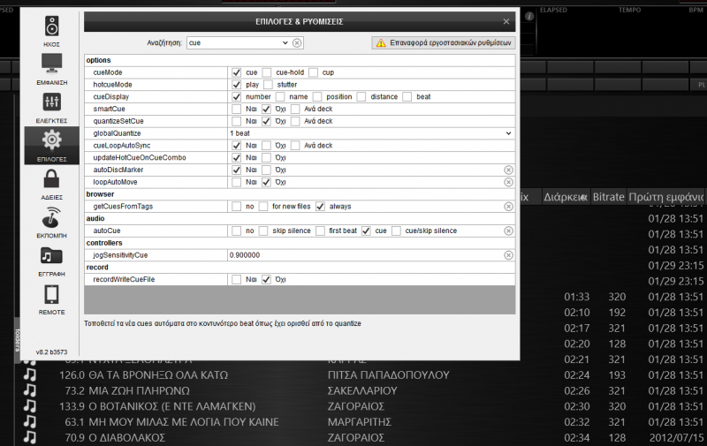Image resolution: width=707 pixels, height=446 pixels.
Task: Enable the cue-hold checkbox in cueMode
Action: click(x=267, y=72)
